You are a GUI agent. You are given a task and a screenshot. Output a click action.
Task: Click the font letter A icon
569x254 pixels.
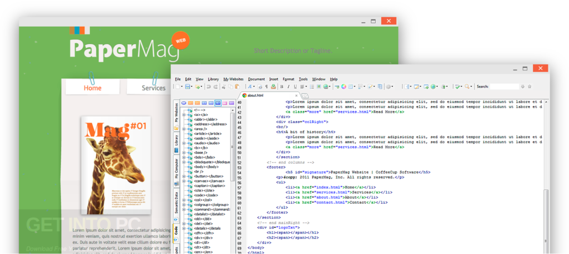[249, 87]
